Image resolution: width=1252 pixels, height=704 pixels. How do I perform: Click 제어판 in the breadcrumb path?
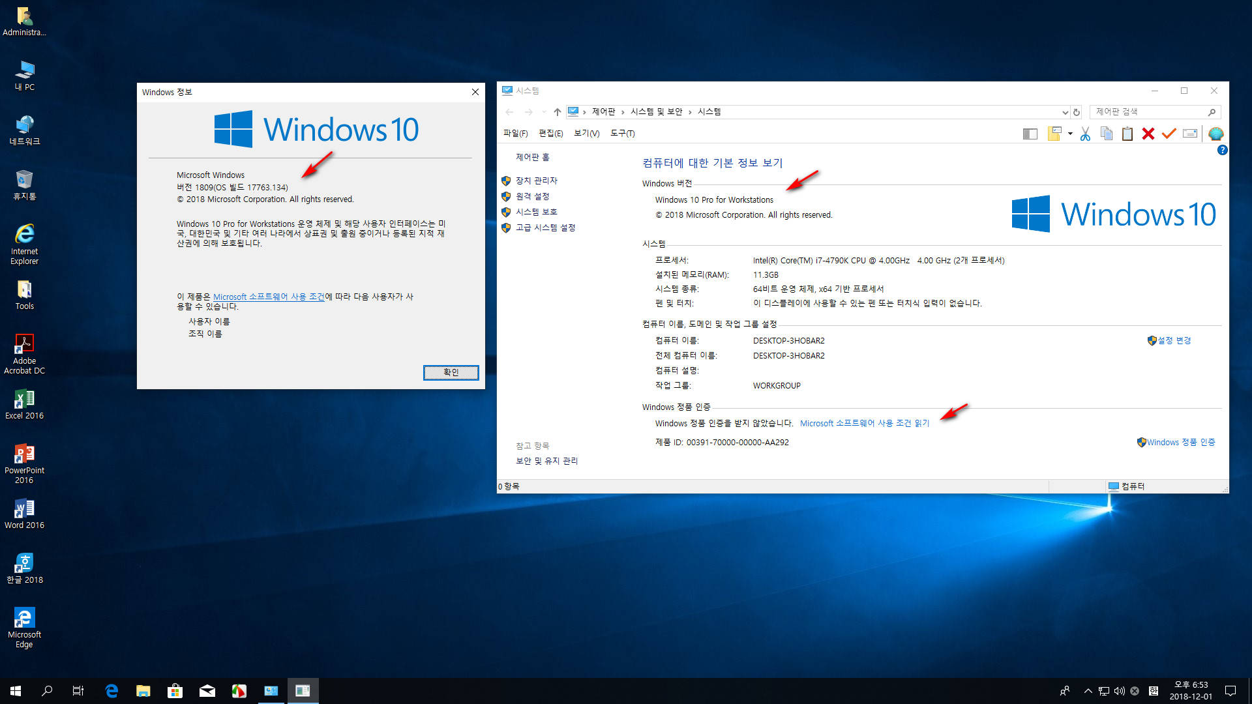point(603,112)
